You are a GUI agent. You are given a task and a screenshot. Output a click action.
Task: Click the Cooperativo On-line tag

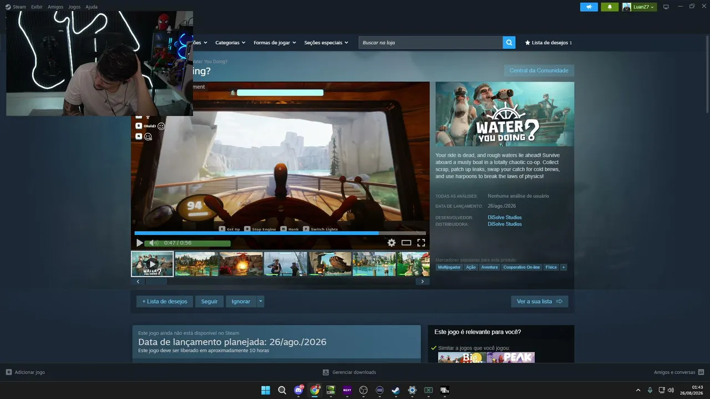click(521, 267)
